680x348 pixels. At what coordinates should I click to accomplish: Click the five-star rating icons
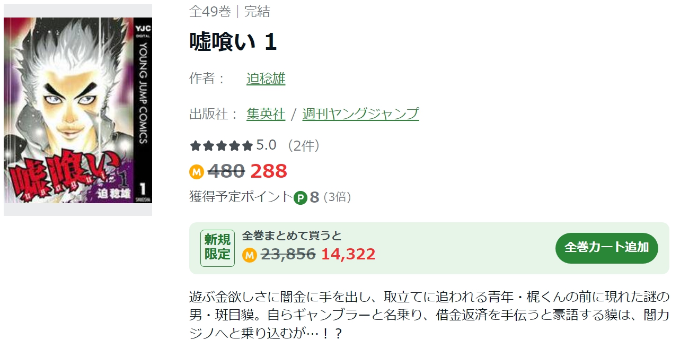pos(222,145)
